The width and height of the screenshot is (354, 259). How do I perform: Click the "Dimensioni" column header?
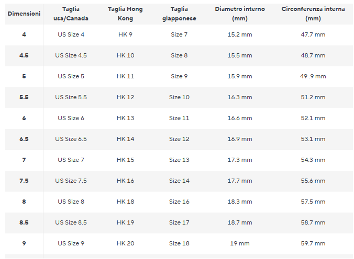24,14
